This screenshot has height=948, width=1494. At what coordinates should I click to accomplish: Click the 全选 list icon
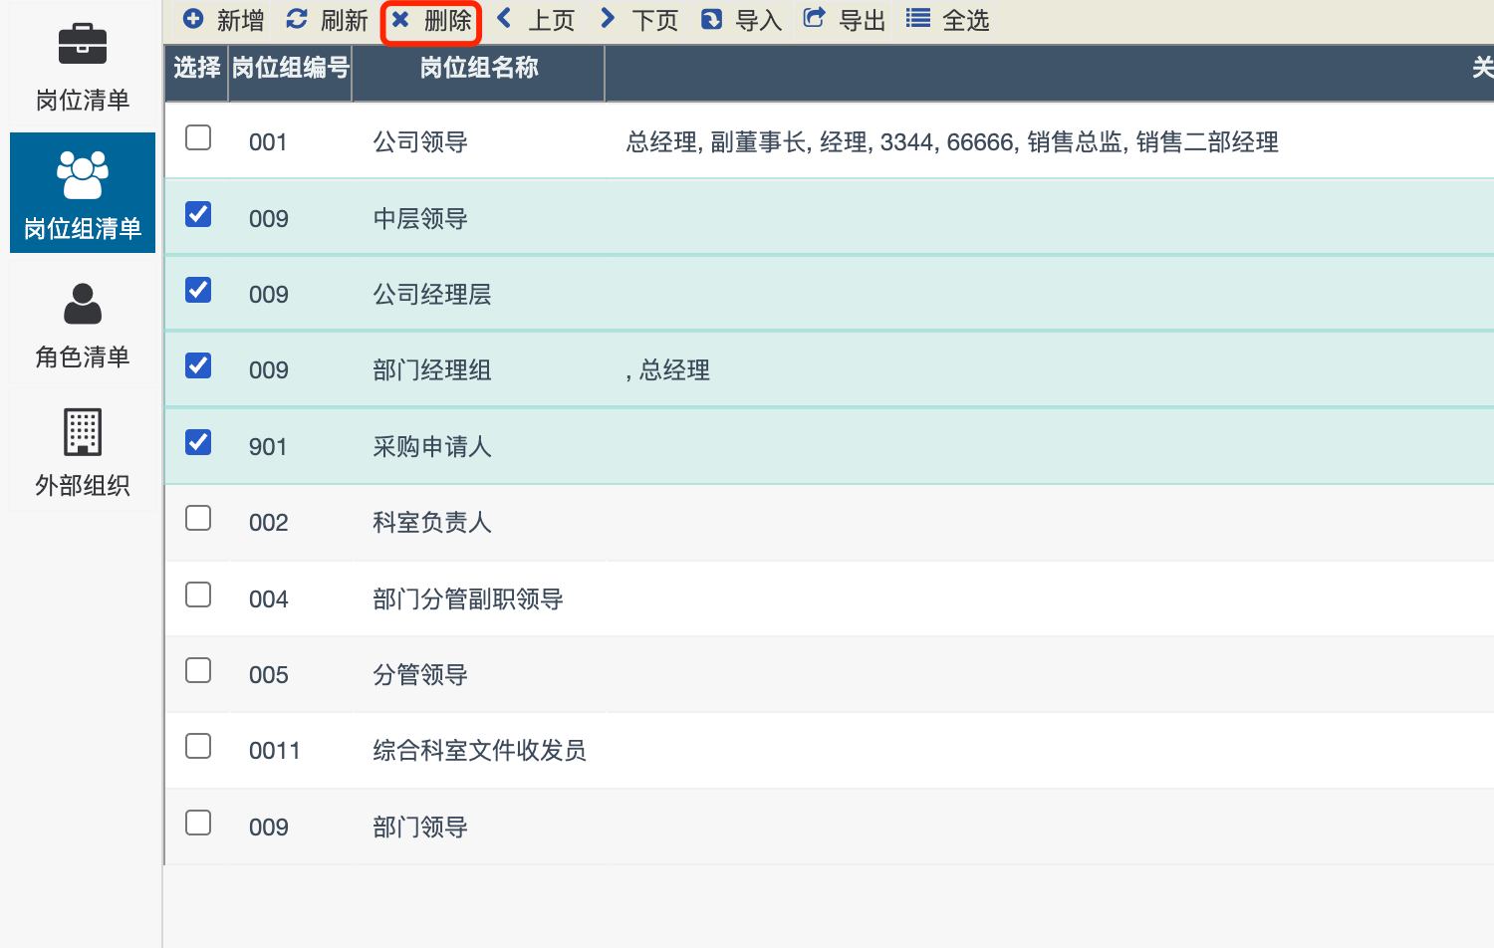pos(918,19)
